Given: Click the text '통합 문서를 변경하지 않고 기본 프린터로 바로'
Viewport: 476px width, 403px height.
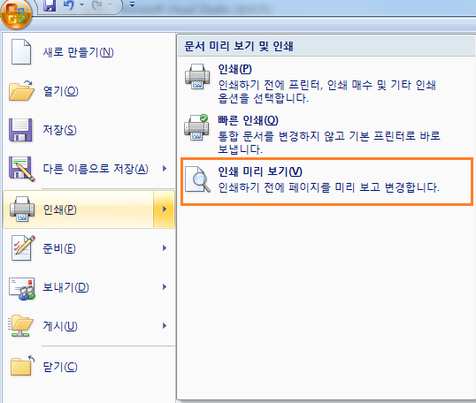Looking at the screenshot, I should (329, 135).
